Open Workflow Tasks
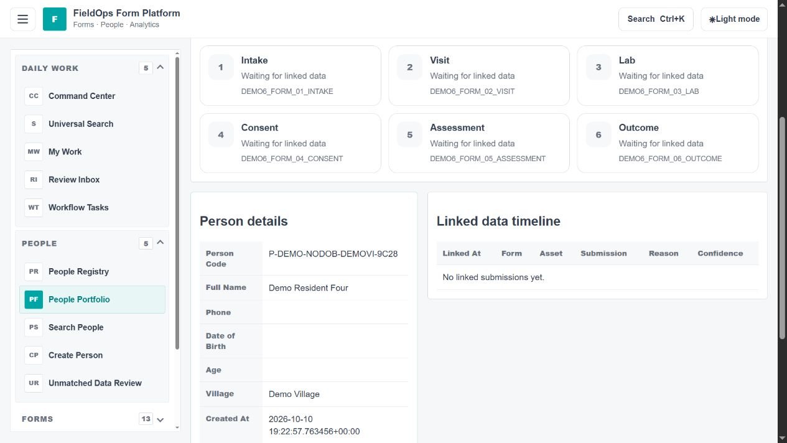Screen dimensions: 787x443 92,208
